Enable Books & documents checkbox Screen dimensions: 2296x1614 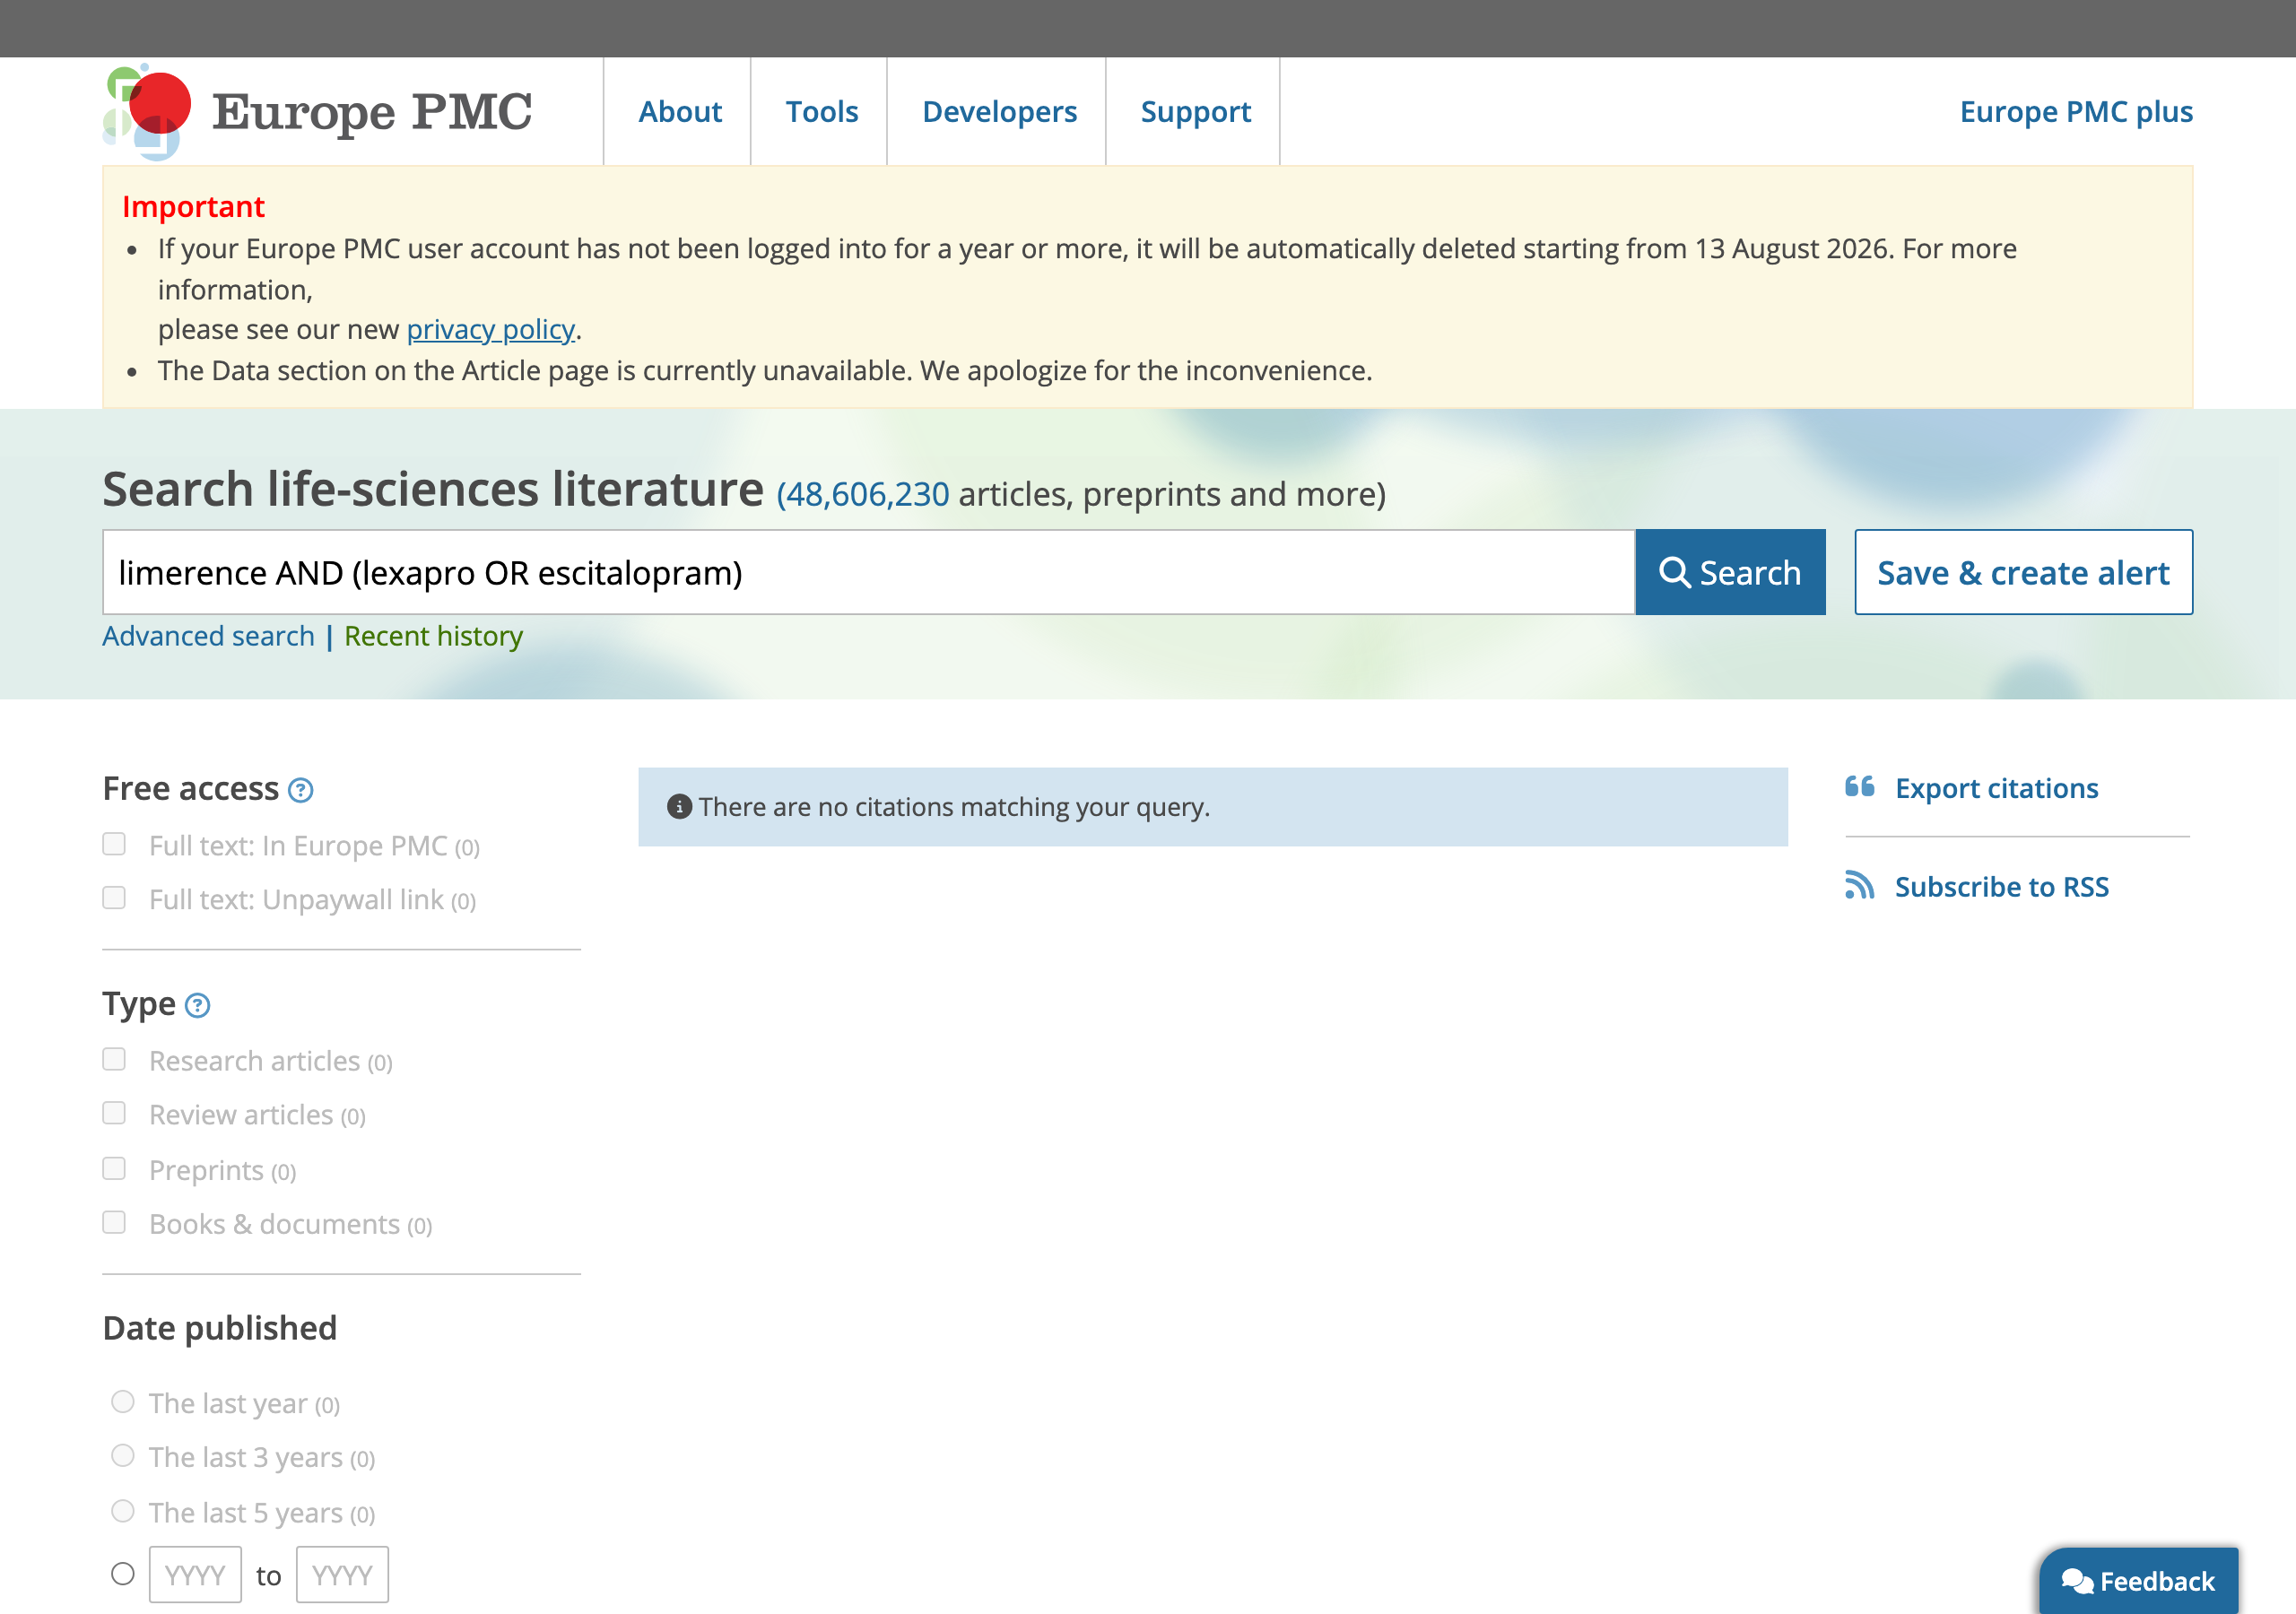(x=114, y=1222)
